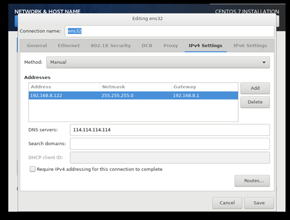Image resolution: width=290 pixels, height=220 pixels.
Task: Select the IPv4 Settings tab
Action: [206, 46]
